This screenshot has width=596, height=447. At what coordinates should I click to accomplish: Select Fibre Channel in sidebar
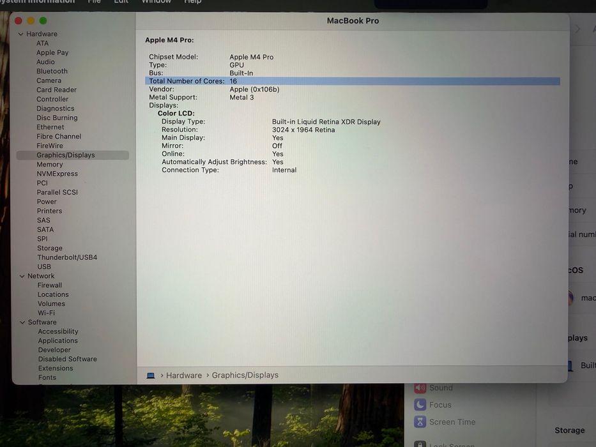pos(59,137)
